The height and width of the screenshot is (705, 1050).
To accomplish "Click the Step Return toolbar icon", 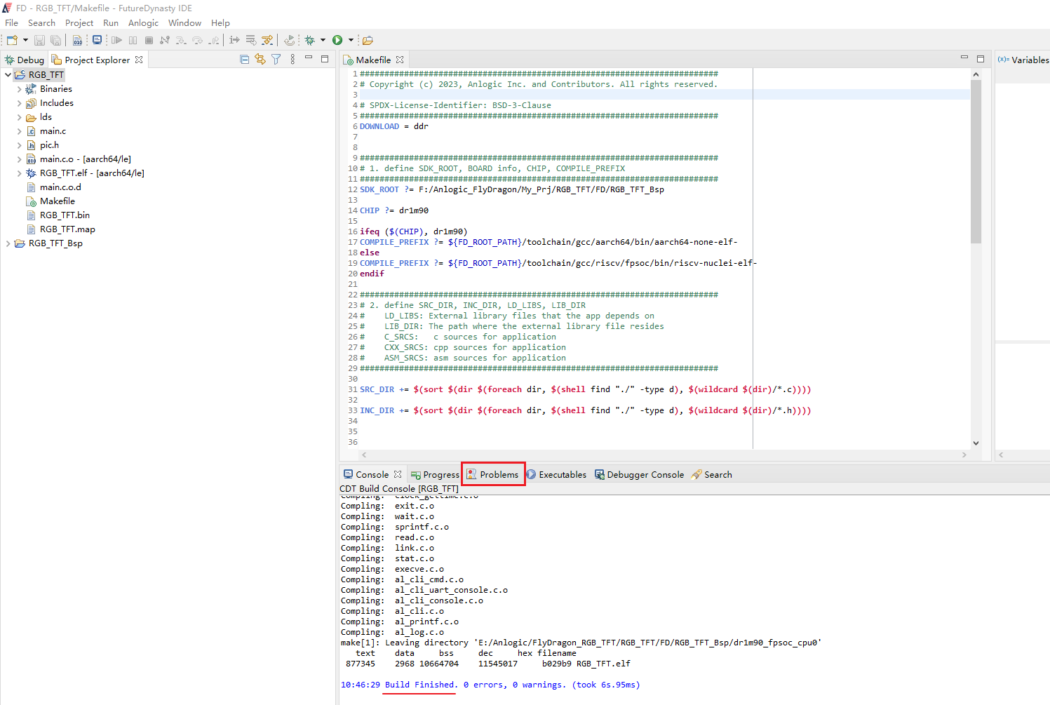I will click(x=213, y=40).
